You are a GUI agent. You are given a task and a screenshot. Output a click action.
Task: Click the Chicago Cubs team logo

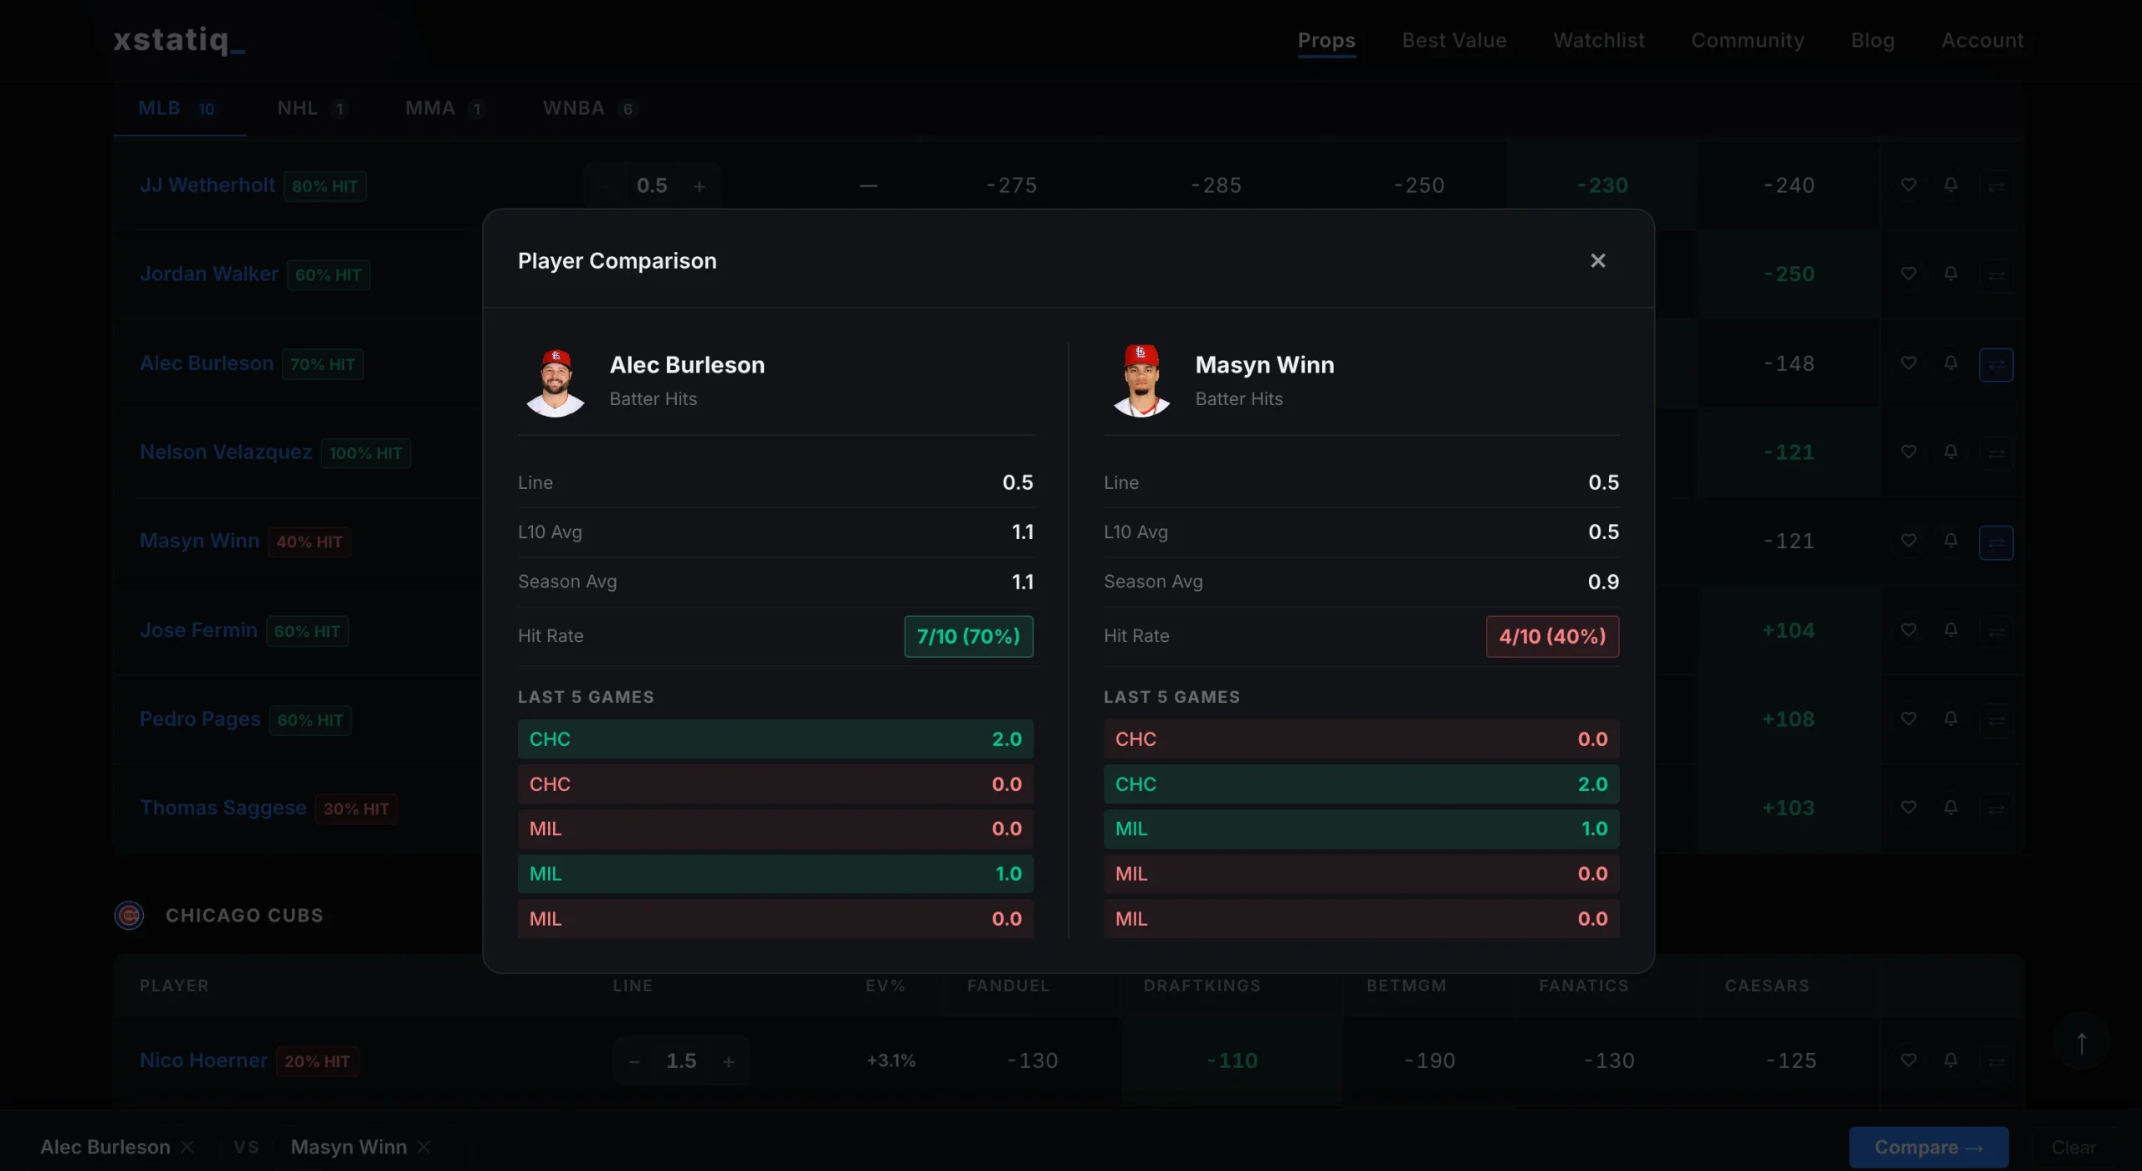click(129, 915)
